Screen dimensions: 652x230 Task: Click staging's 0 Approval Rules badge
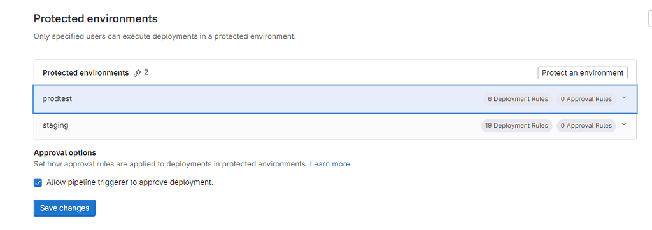(x=586, y=125)
